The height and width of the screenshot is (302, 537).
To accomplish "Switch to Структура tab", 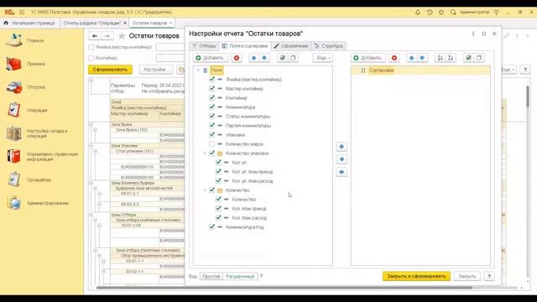I will (x=329, y=46).
